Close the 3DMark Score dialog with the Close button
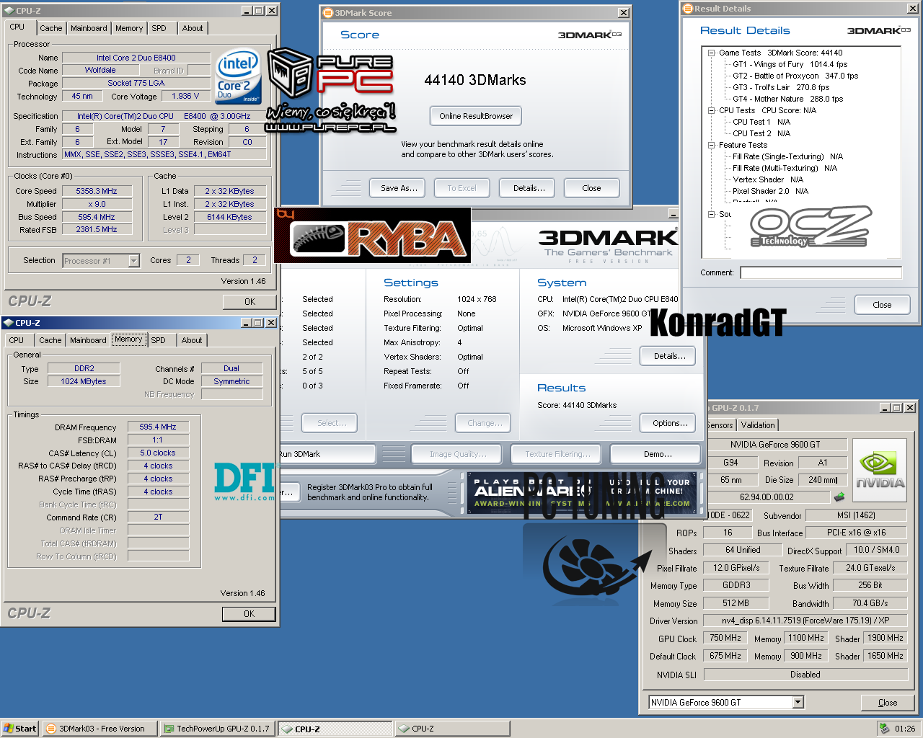923x738 pixels. 591,188
